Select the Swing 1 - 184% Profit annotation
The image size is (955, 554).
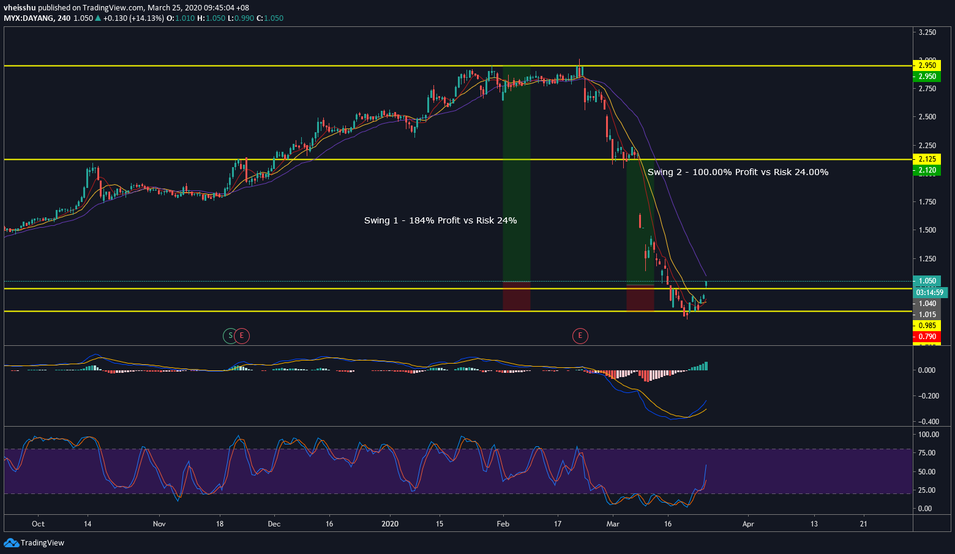tap(440, 220)
